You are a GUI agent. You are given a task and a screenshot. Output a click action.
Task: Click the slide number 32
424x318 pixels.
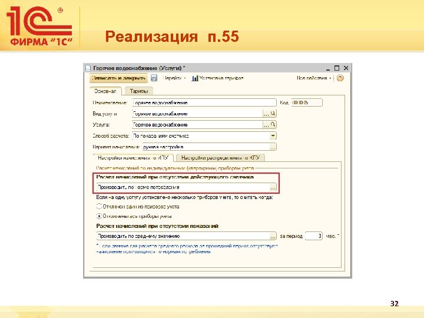pyautogui.click(x=394, y=304)
